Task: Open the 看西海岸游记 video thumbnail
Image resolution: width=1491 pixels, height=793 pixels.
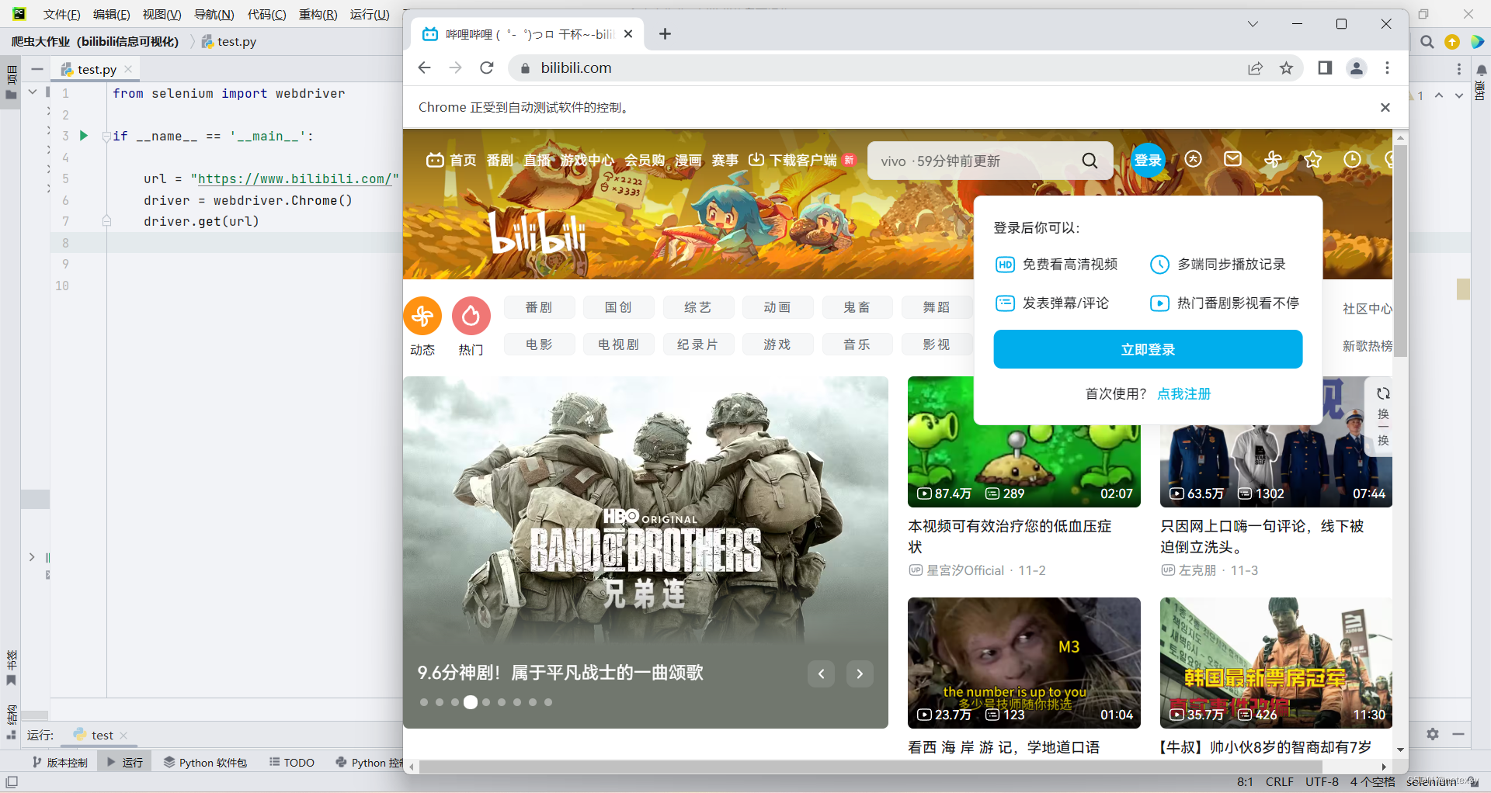Action: pos(1024,663)
